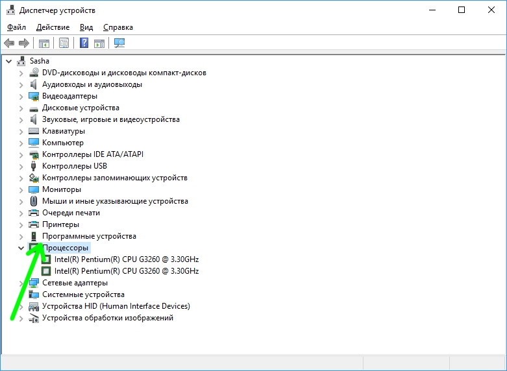This screenshot has height=371, width=507.
Task: Click the speaker icon beside Аудиовходы и аудиовыходы
Action: coord(34,84)
